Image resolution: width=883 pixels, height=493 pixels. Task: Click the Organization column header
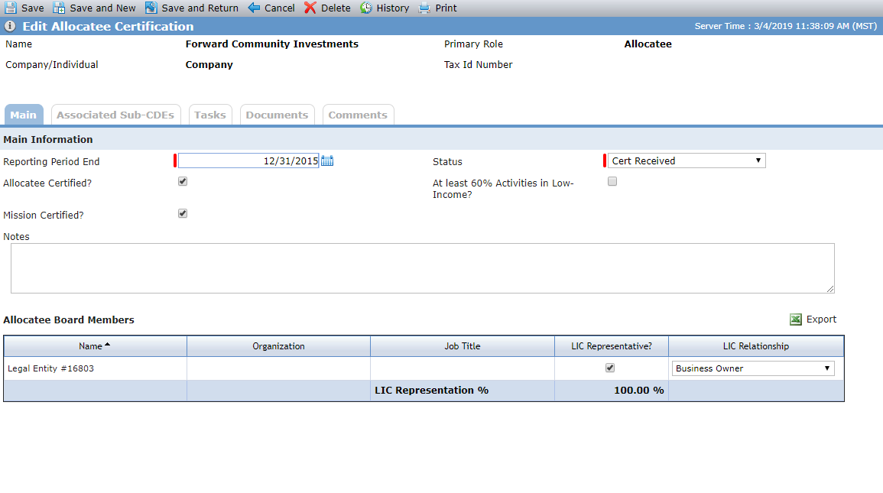click(x=278, y=346)
